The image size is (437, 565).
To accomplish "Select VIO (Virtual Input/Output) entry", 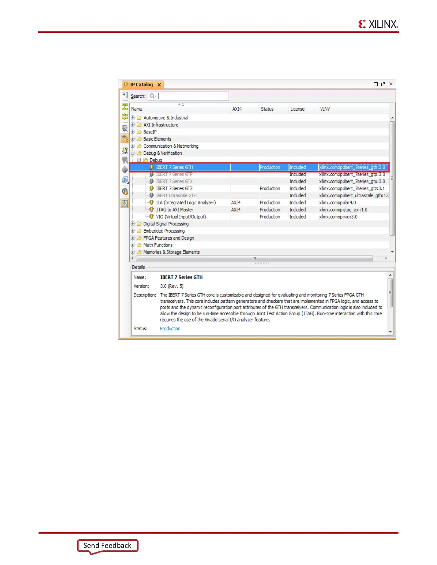I will pos(181,217).
